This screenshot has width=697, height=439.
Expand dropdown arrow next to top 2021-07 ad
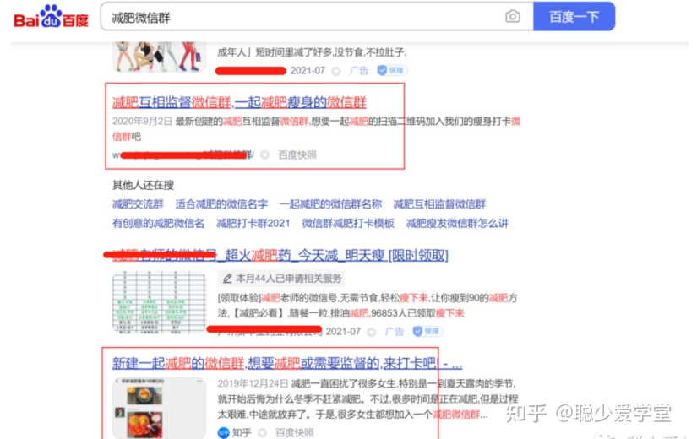pos(336,71)
